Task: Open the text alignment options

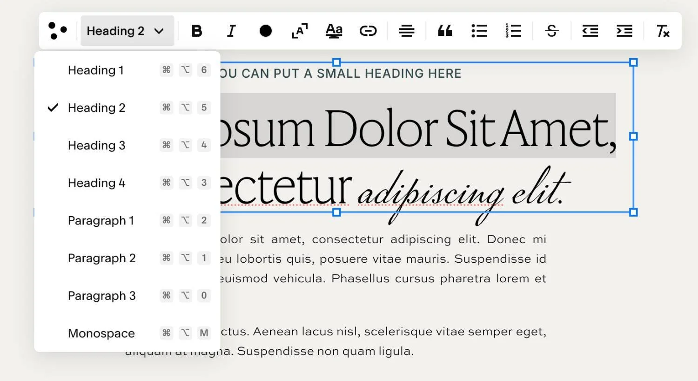Action: (x=406, y=31)
